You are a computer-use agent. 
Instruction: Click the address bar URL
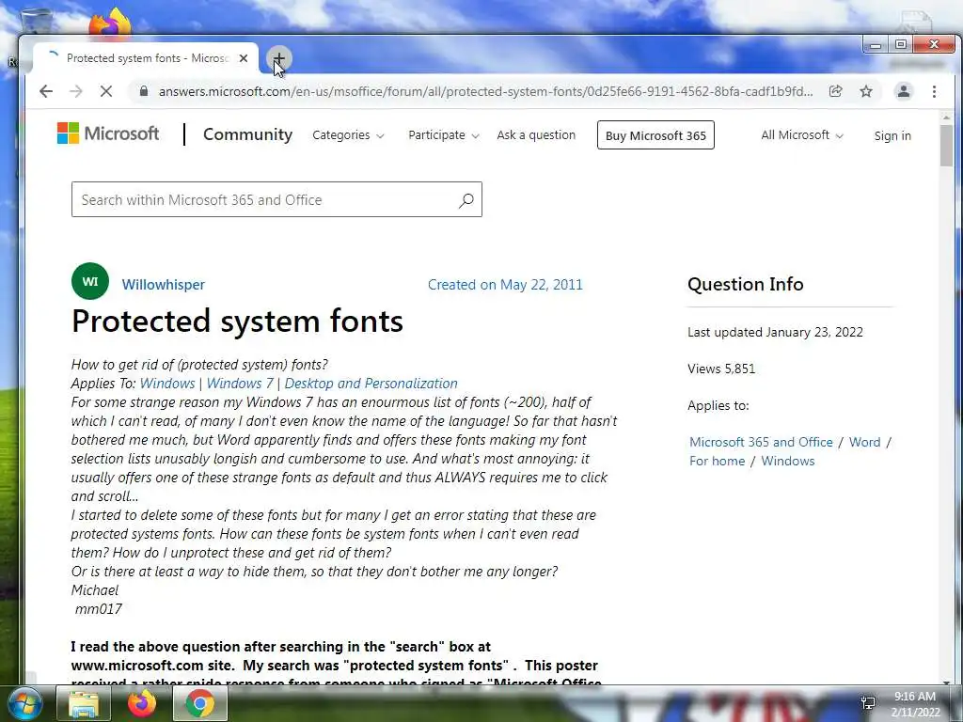click(485, 91)
